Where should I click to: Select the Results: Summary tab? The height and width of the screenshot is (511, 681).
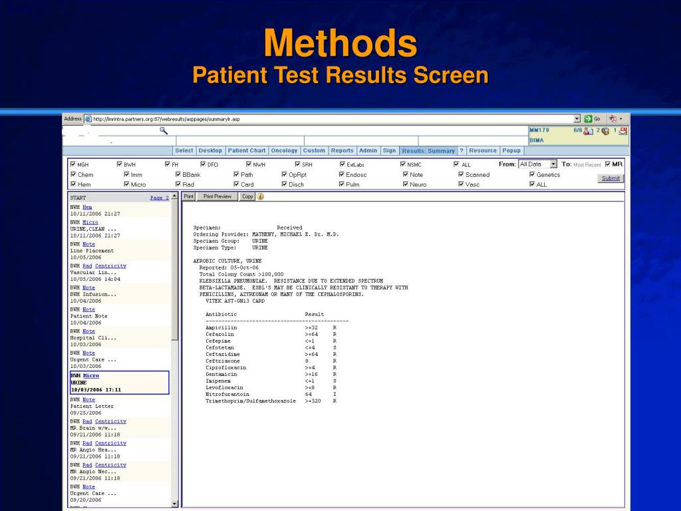coord(428,151)
